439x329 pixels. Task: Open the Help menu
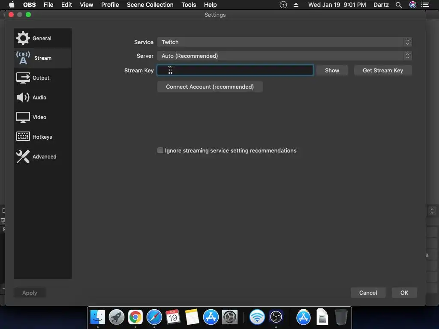click(210, 5)
